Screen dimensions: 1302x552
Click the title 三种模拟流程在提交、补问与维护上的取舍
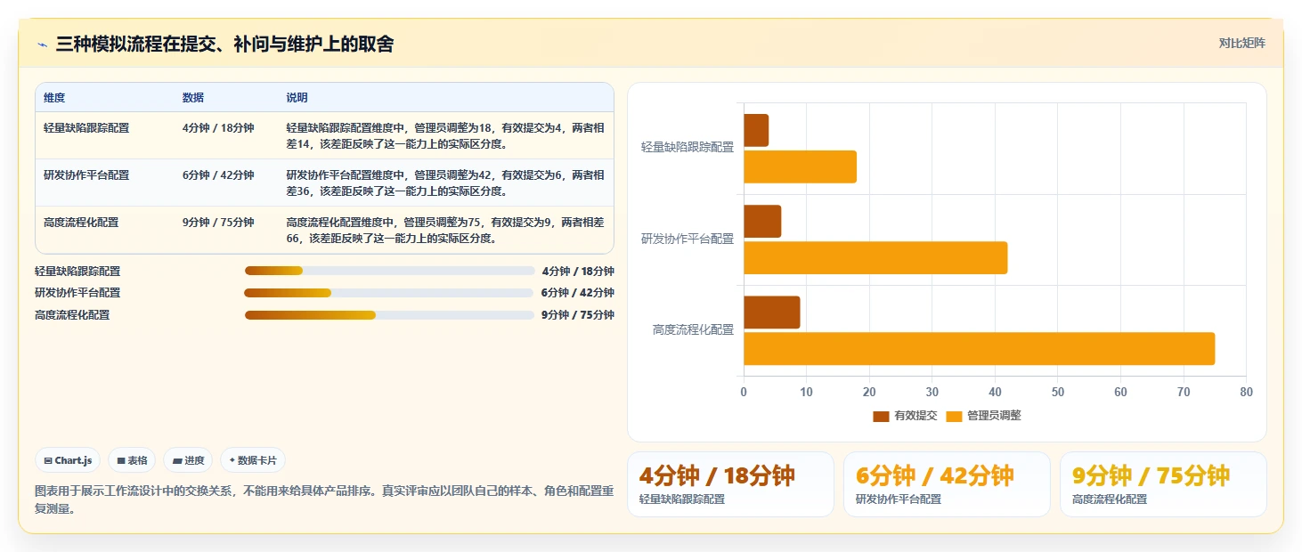pyautogui.click(x=224, y=45)
